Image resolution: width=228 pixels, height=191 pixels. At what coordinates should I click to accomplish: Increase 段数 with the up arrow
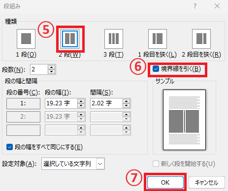[x=52, y=67]
